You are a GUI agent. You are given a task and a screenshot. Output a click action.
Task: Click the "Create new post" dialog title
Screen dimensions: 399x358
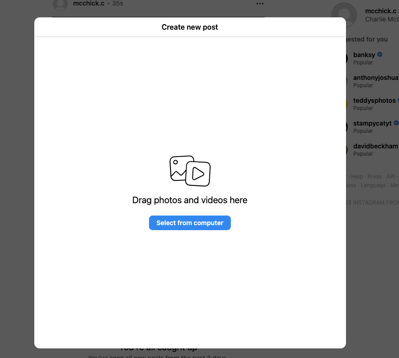click(x=190, y=27)
